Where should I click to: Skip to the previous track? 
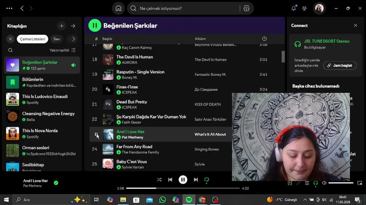tap(170, 180)
